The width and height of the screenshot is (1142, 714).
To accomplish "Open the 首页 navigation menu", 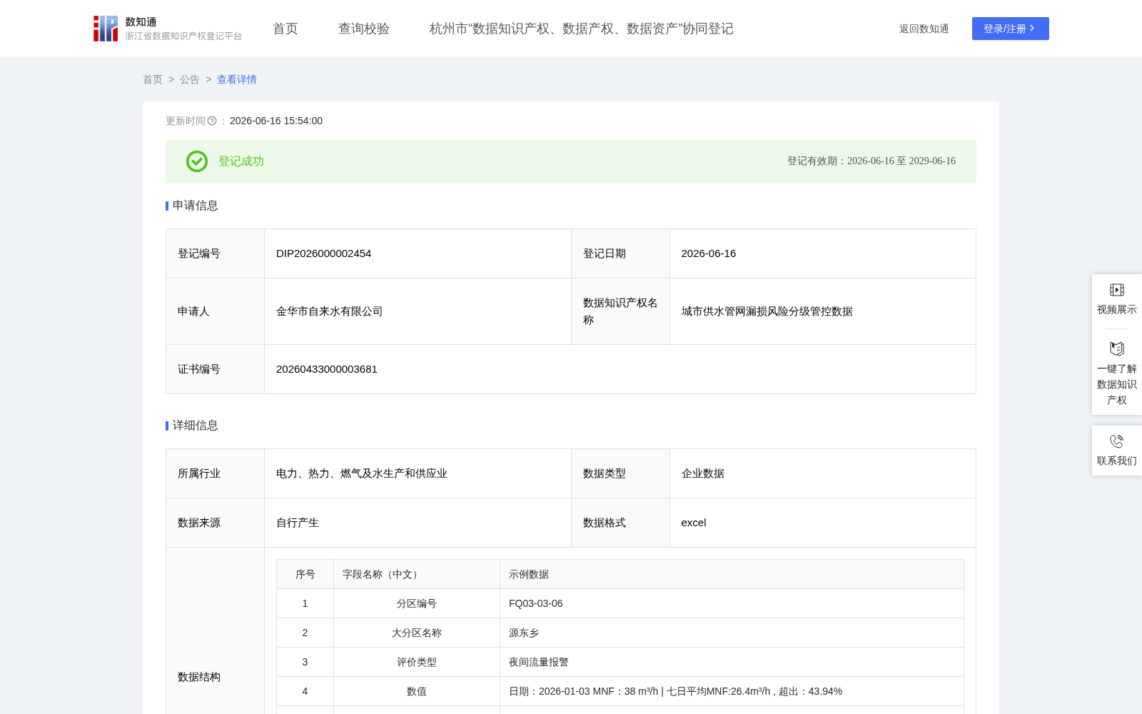I will pyautogui.click(x=285, y=29).
